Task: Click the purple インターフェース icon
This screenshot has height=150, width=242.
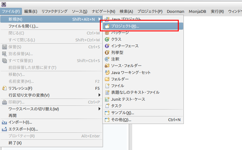Action: tap(107, 46)
